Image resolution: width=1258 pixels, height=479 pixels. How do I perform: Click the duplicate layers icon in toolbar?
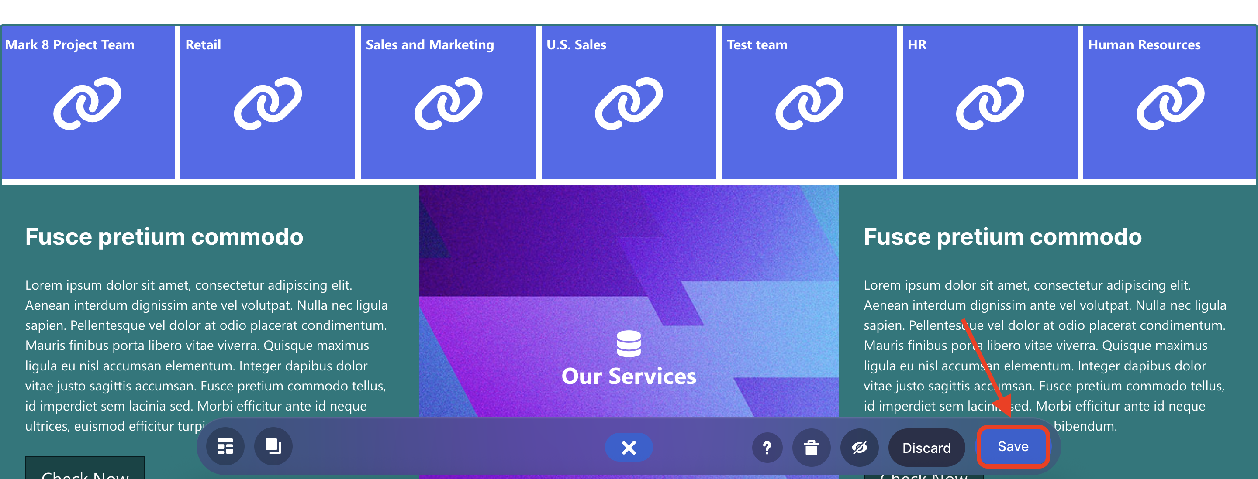273,446
